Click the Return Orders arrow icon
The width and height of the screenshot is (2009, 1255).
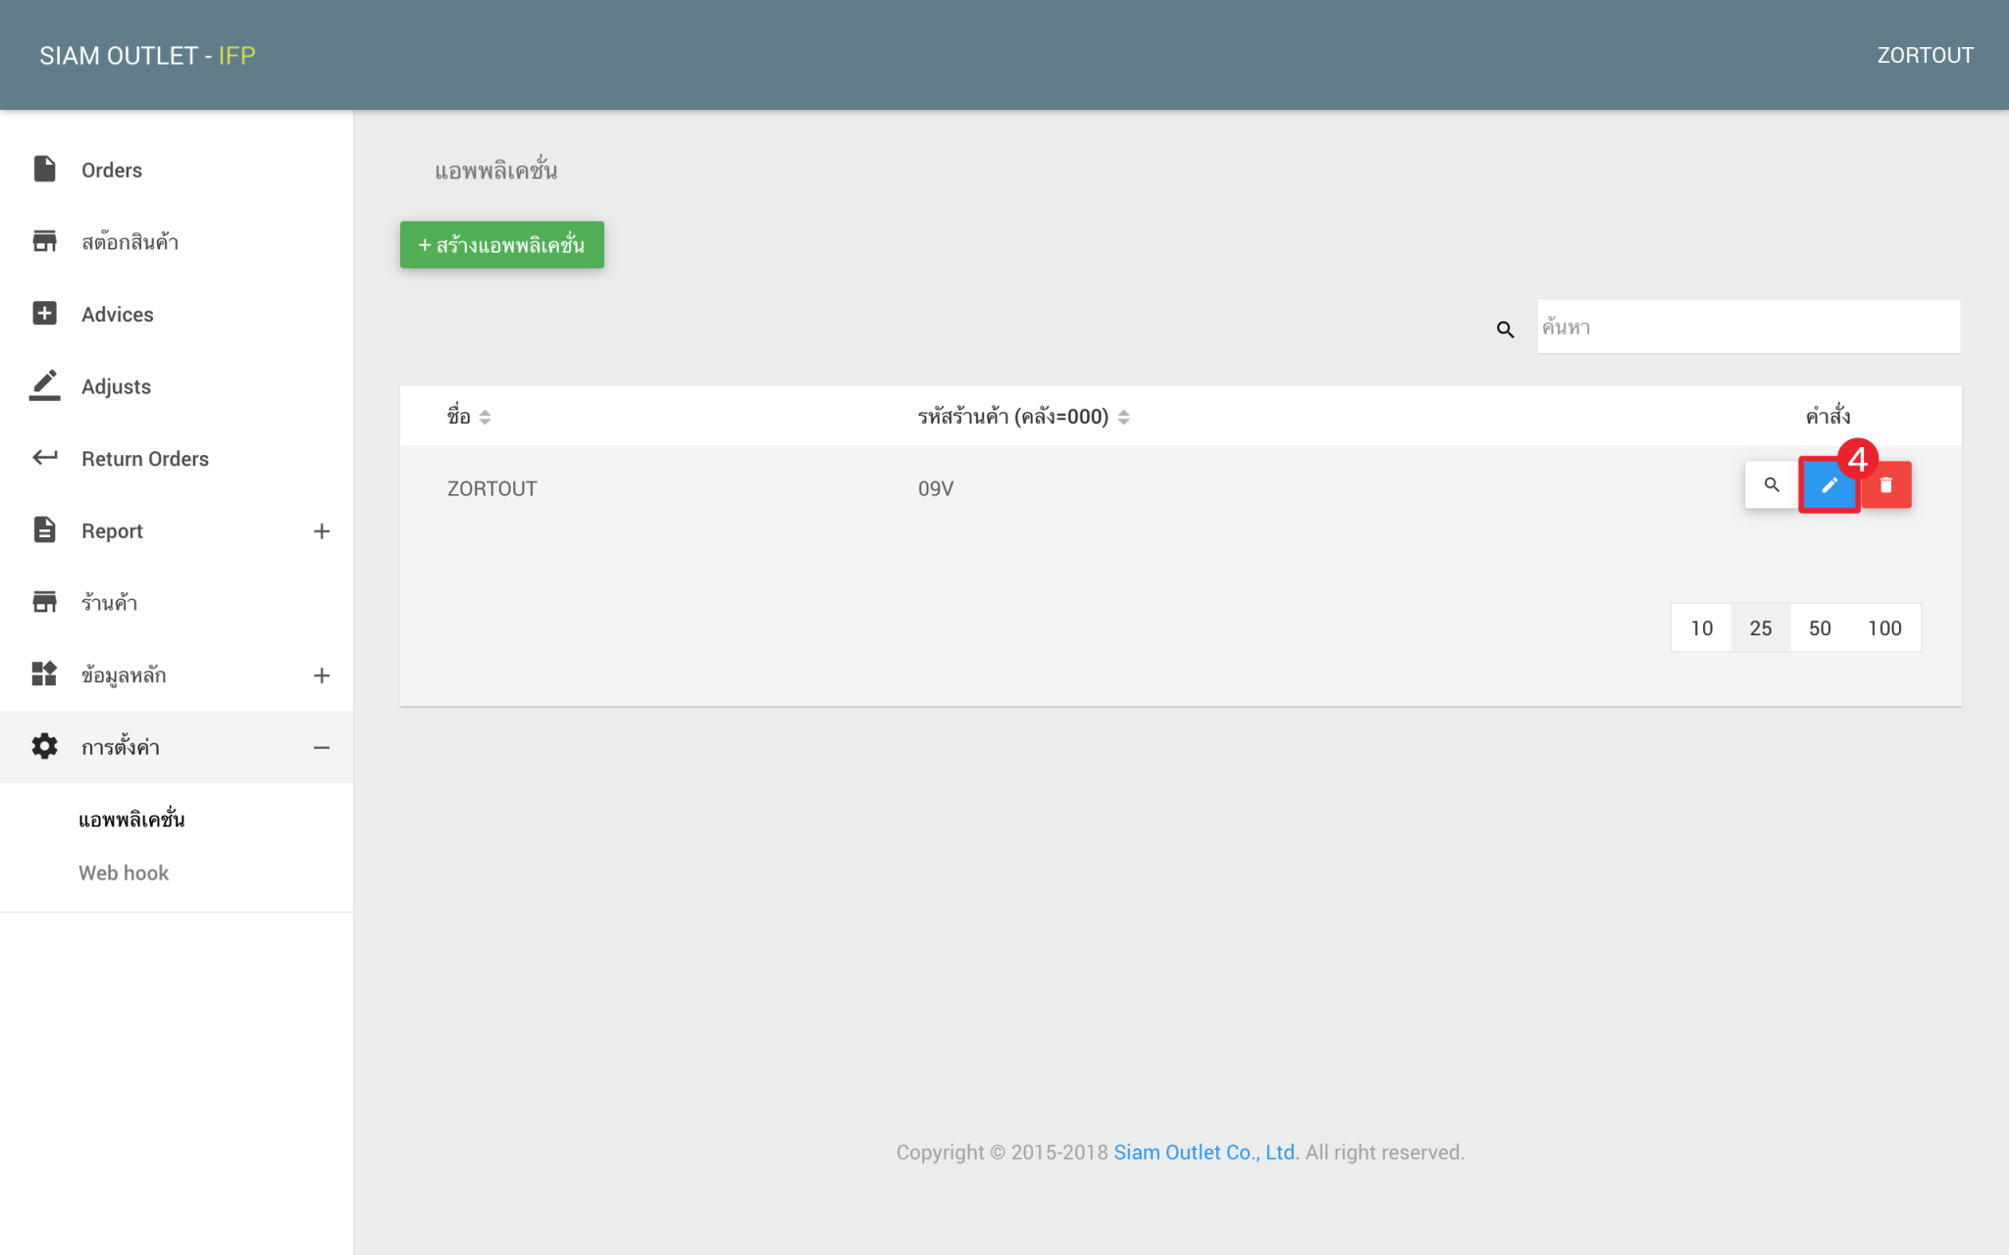tap(44, 457)
